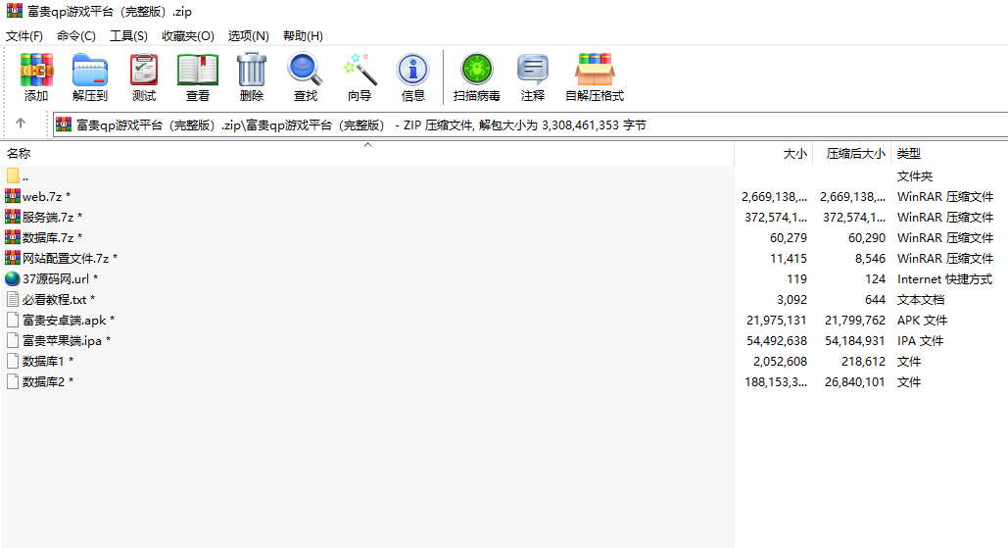
Task: Click the type cell "文本文档"
Action: tap(921, 300)
